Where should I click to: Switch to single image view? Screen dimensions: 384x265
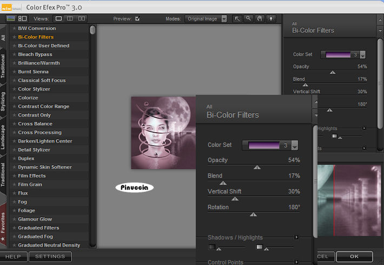(x=59, y=18)
